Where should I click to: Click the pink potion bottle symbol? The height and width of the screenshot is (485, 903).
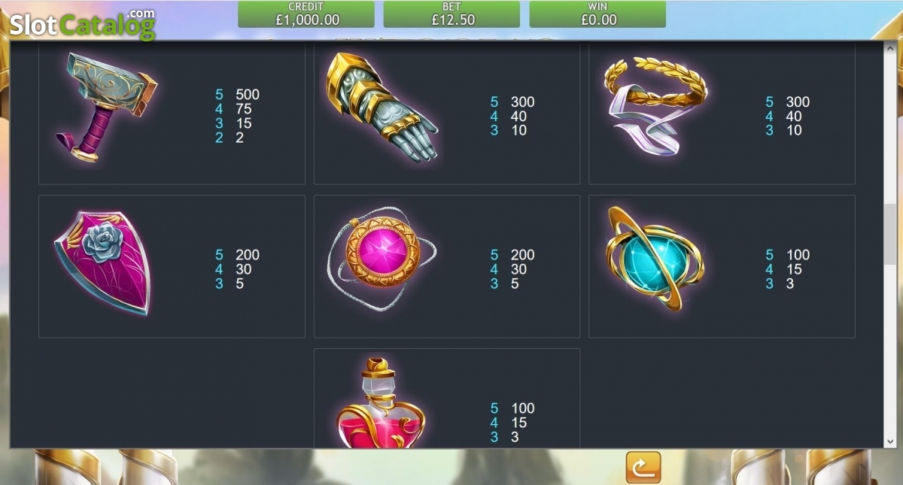point(381,402)
